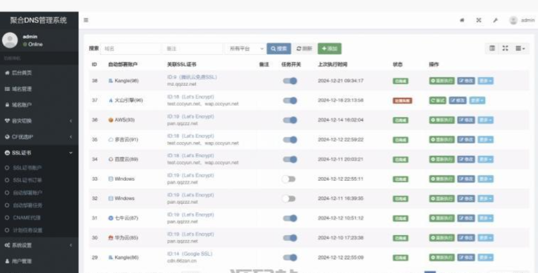The width and height of the screenshot is (538, 273).
Task: Click the blue 搜索 search button
Action: pyautogui.click(x=278, y=49)
